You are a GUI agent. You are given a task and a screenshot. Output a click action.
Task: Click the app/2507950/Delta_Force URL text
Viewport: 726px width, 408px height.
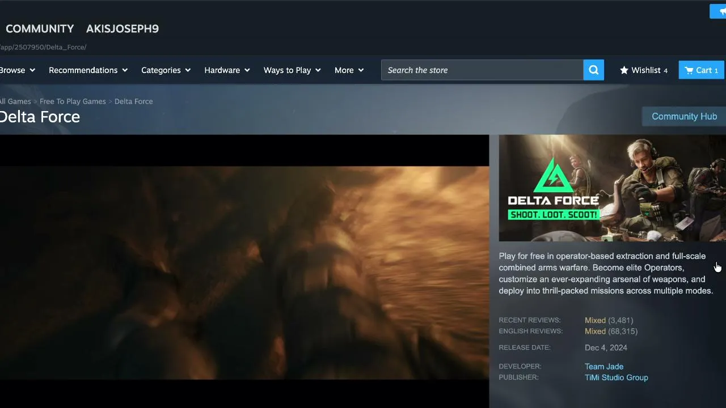[x=43, y=47]
